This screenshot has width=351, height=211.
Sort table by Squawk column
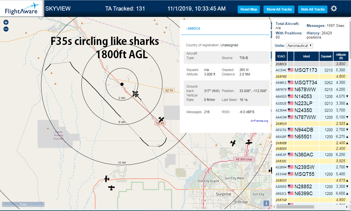326,56
